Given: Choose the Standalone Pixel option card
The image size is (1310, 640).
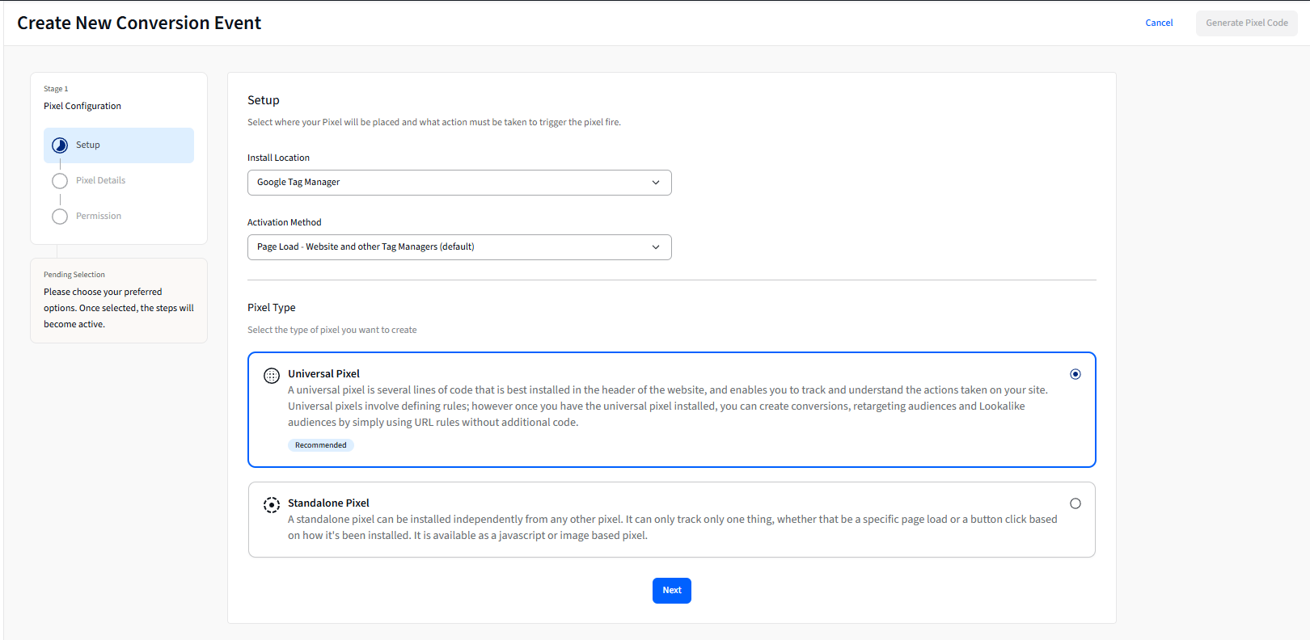Looking at the screenshot, I should tap(672, 520).
